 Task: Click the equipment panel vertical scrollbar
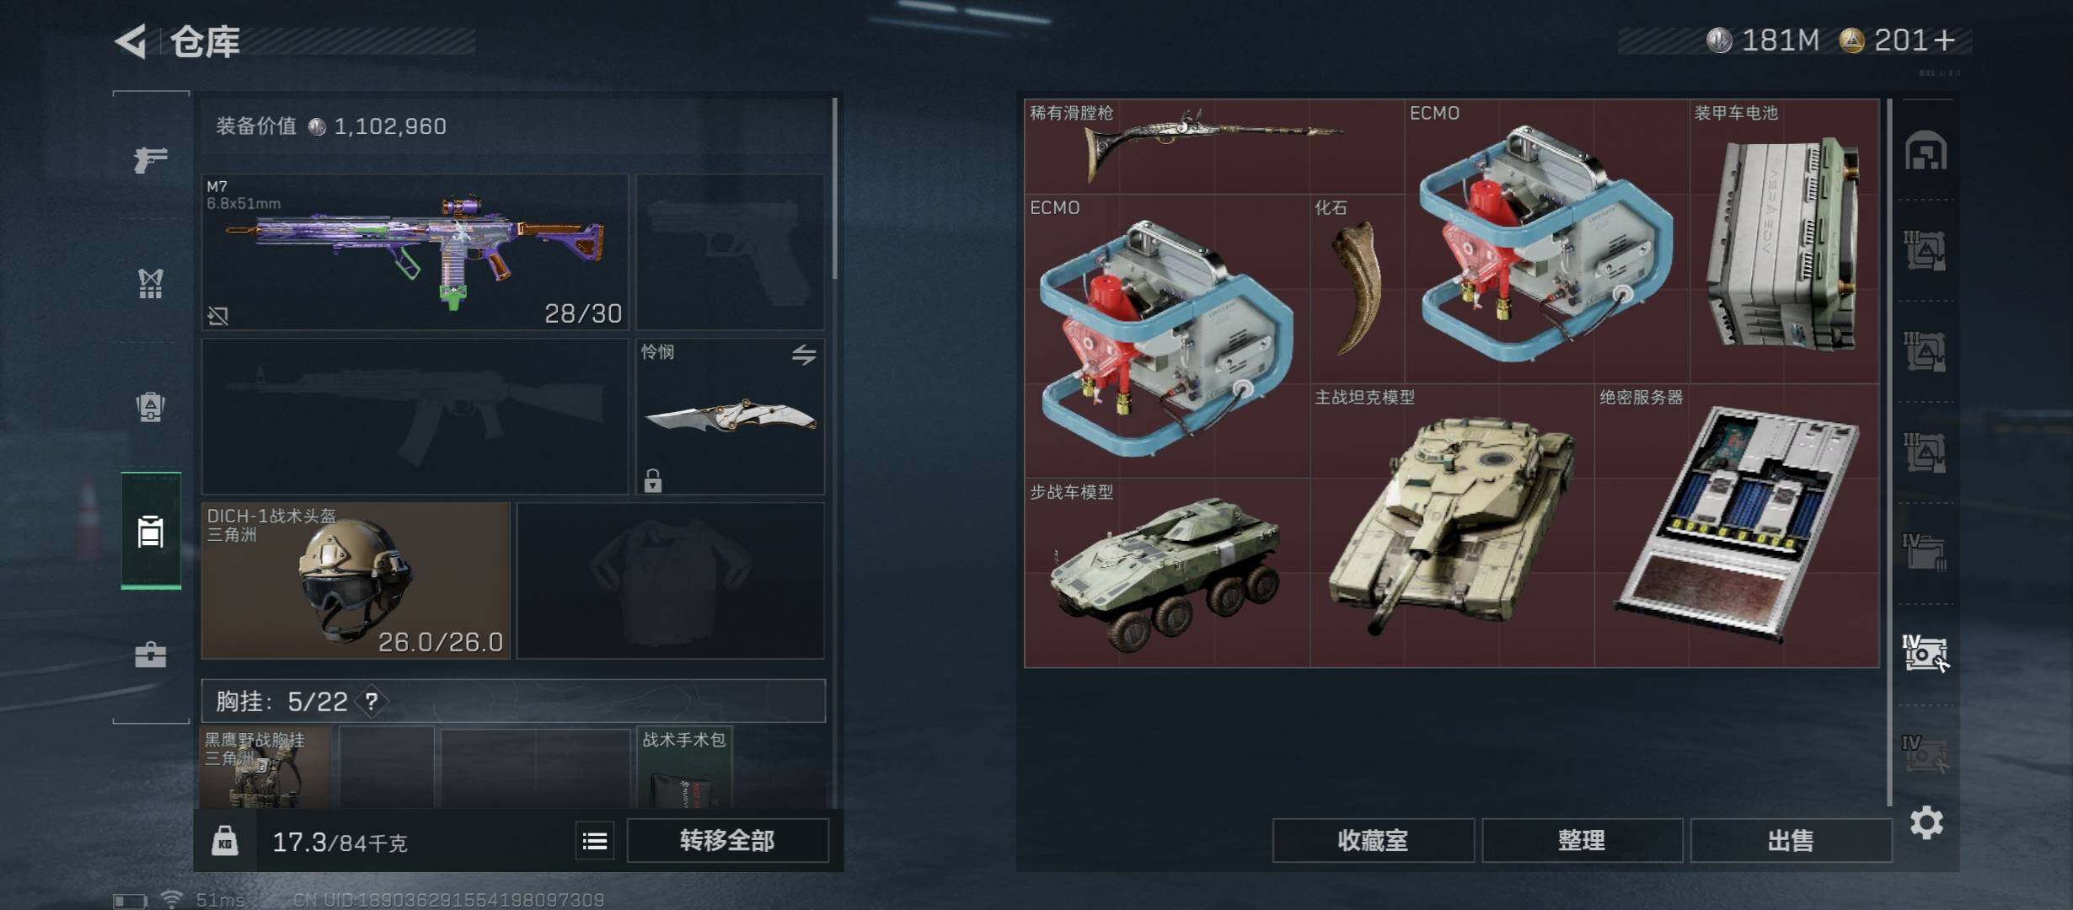point(835,189)
